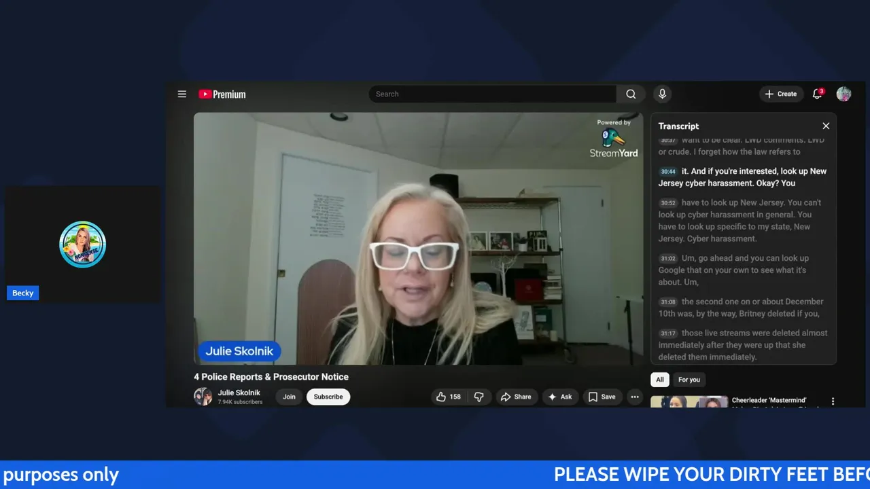Subscribe to the Julie Skolnik channel
Image resolution: width=870 pixels, height=489 pixels.
pos(328,397)
